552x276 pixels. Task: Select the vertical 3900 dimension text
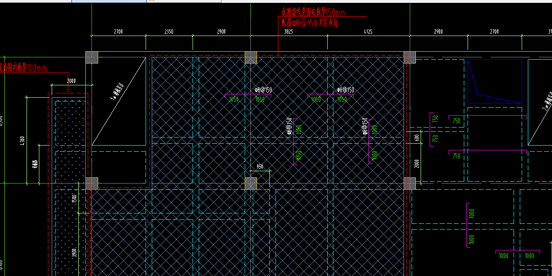coord(74,253)
